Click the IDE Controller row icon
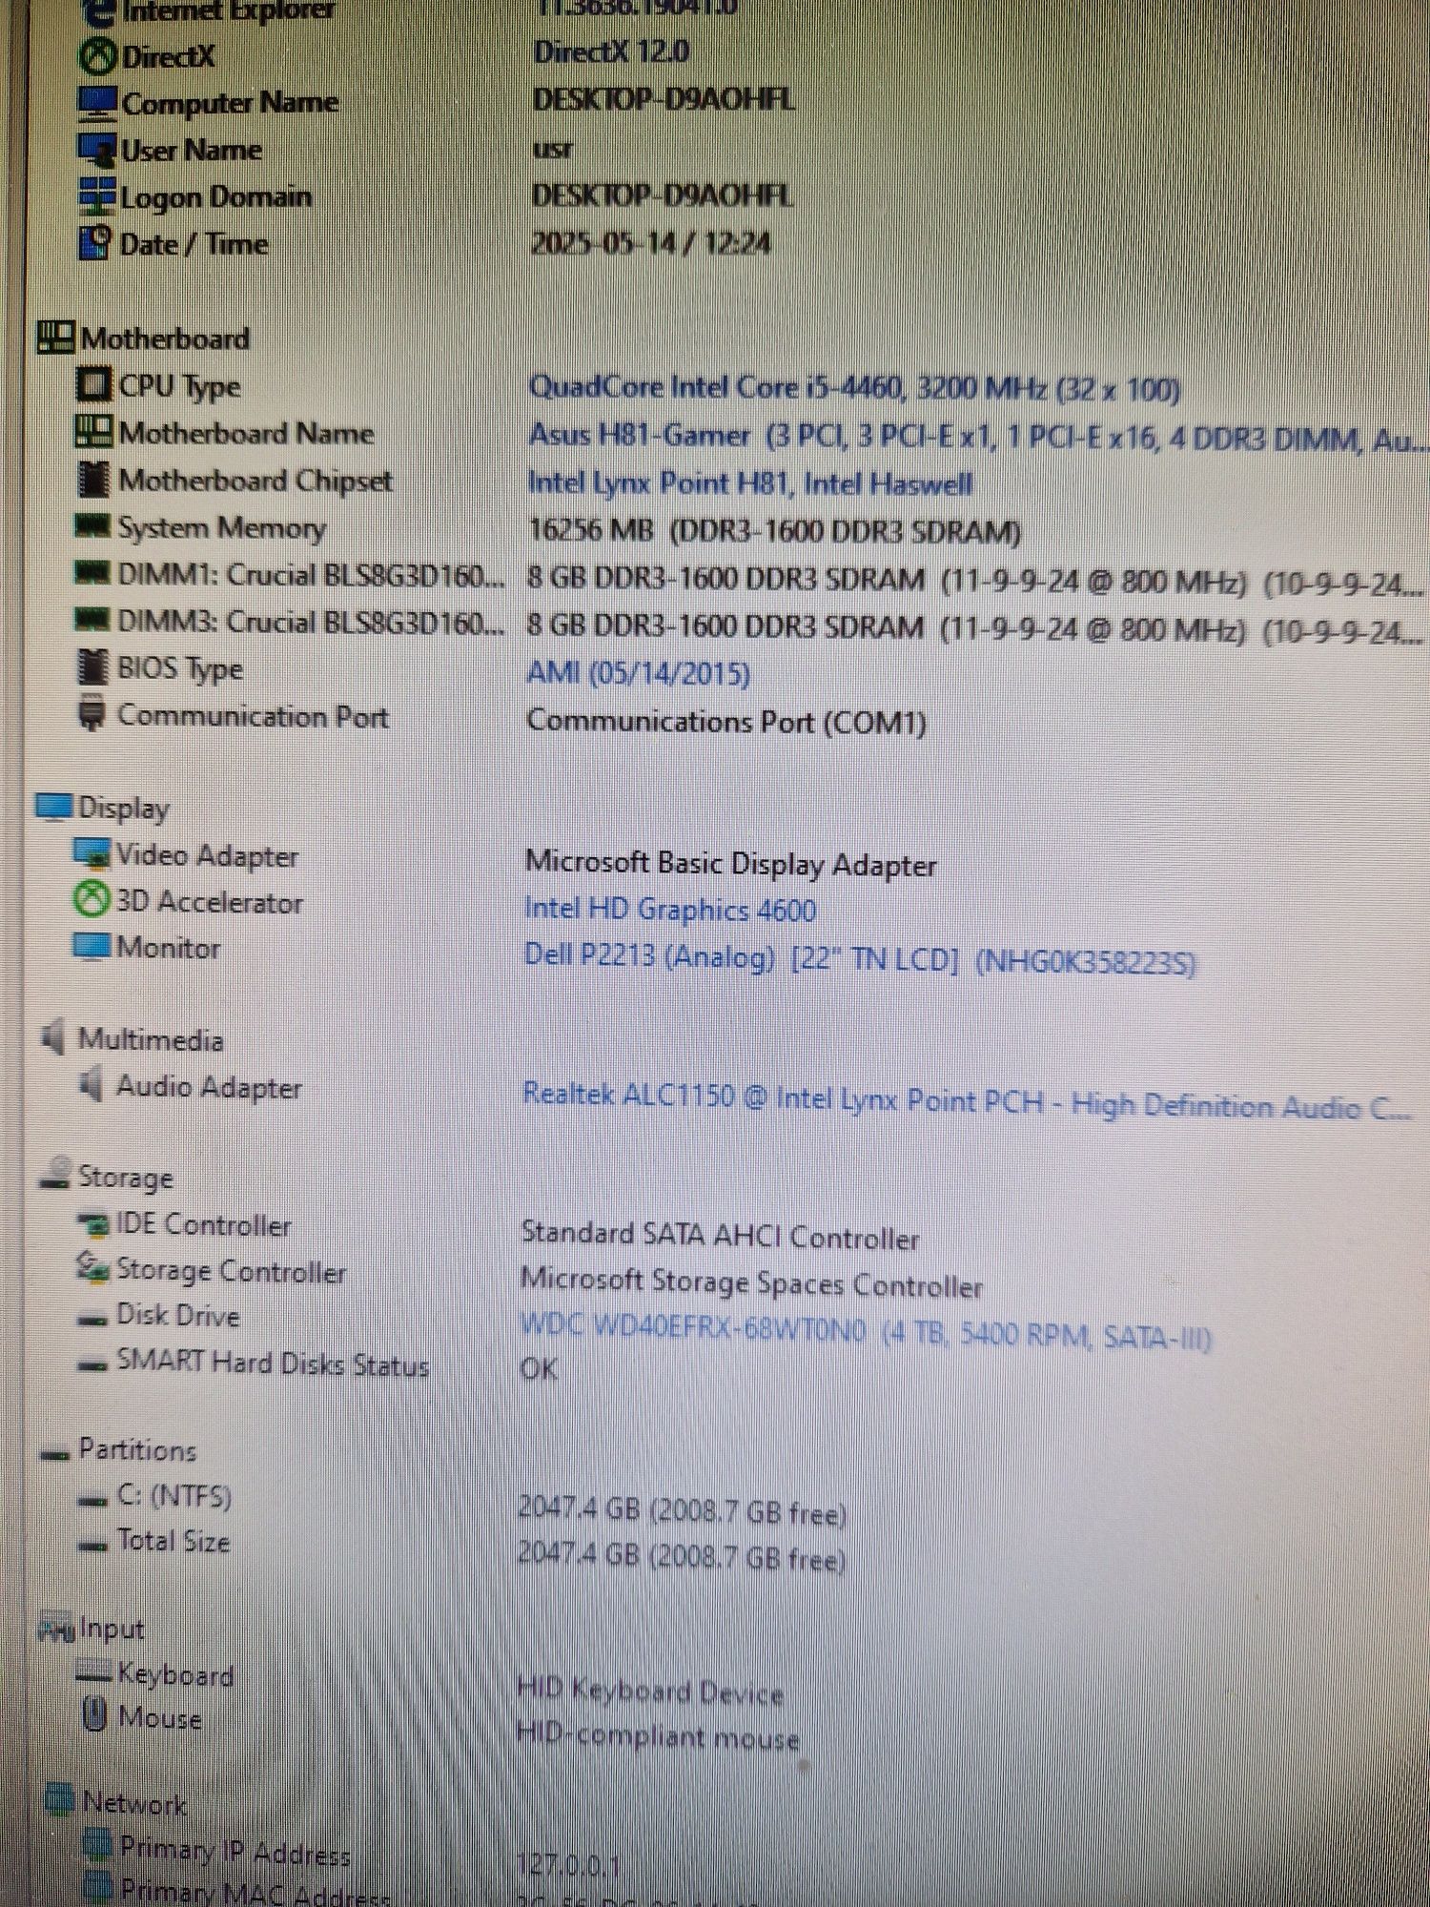 coord(92,1223)
